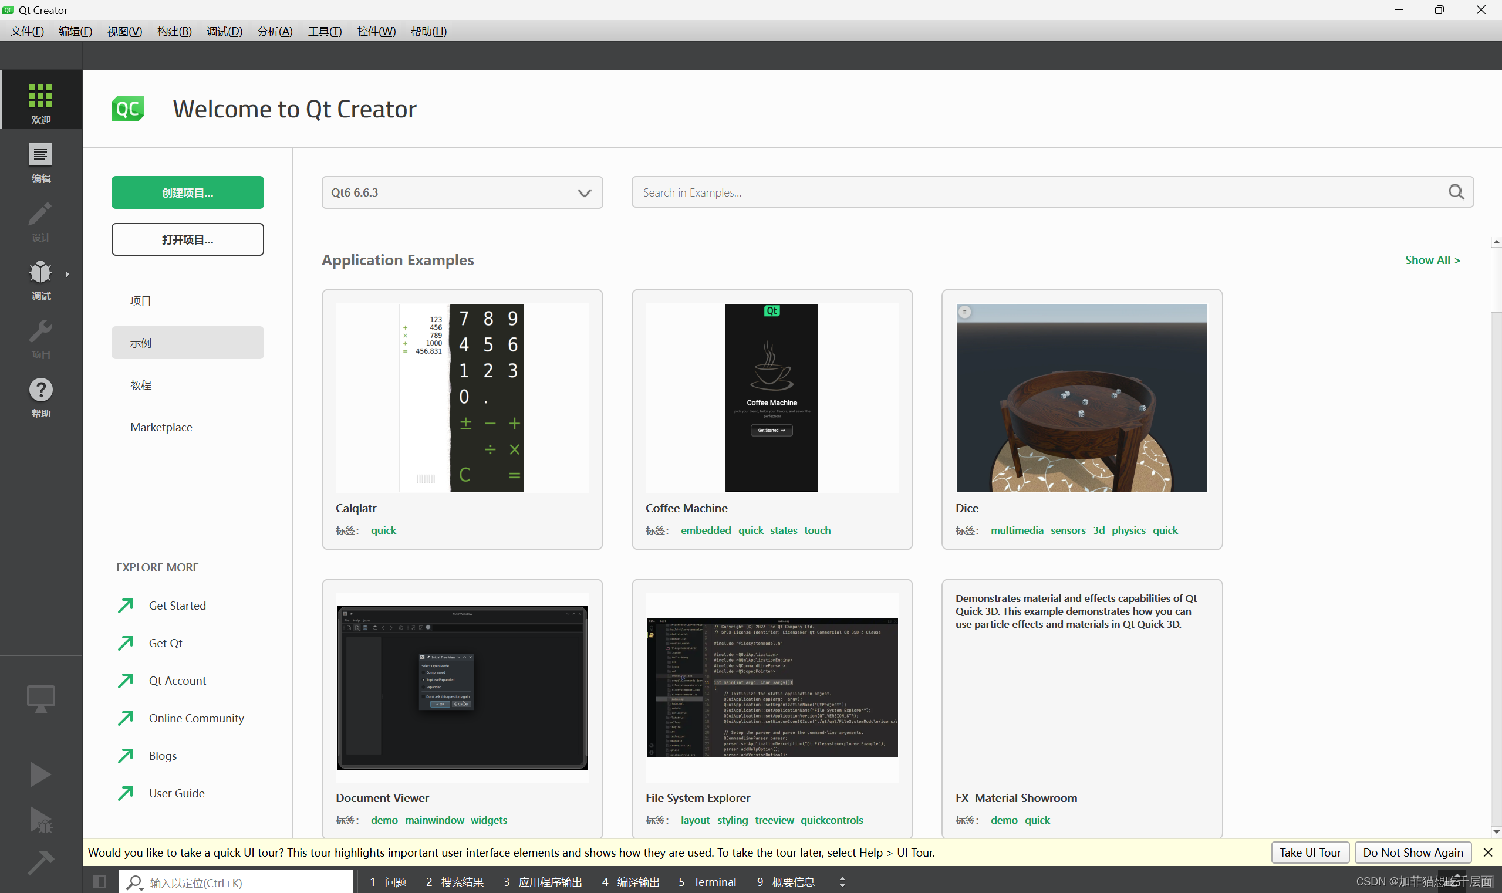This screenshot has height=893, width=1502.
Task: Open the Document Viewer example thumbnail
Action: click(x=462, y=687)
